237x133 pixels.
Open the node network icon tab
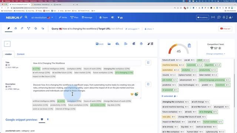[29, 28]
